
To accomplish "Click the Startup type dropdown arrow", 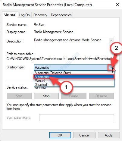I will click(x=111, y=67).
